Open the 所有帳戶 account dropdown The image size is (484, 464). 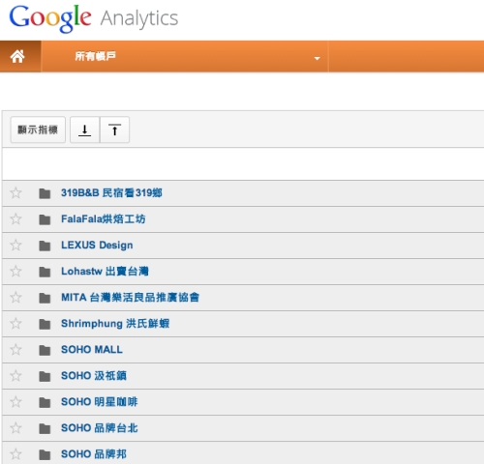[185, 56]
